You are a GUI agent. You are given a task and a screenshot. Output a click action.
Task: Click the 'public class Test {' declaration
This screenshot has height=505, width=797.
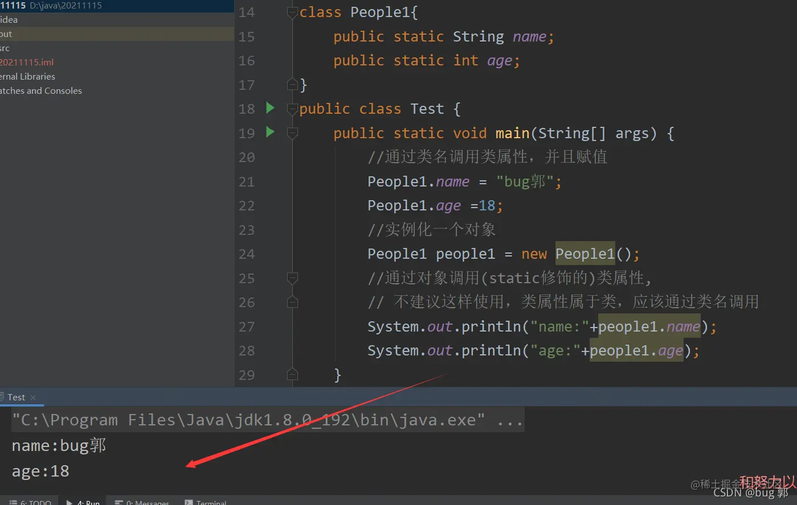point(380,109)
